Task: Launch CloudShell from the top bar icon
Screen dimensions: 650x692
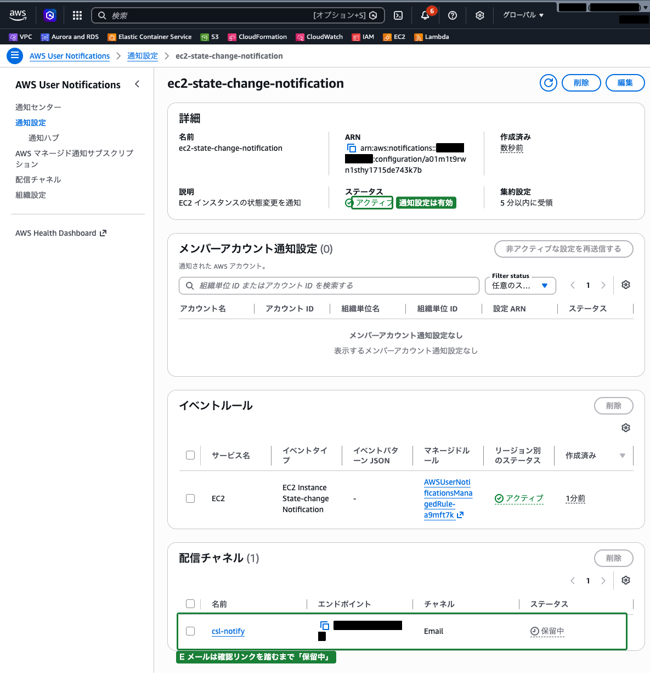Action: (398, 15)
